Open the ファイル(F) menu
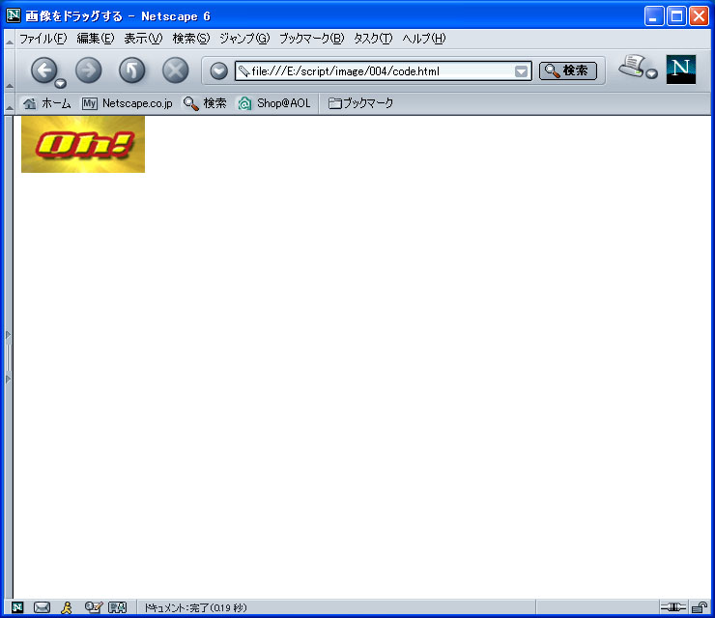The width and height of the screenshot is (715, 618). 43,39
